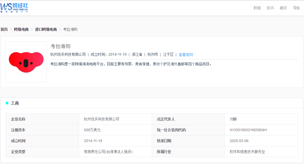
Task: Click the red koala brand logo image
Action: (x=26, y=62)
